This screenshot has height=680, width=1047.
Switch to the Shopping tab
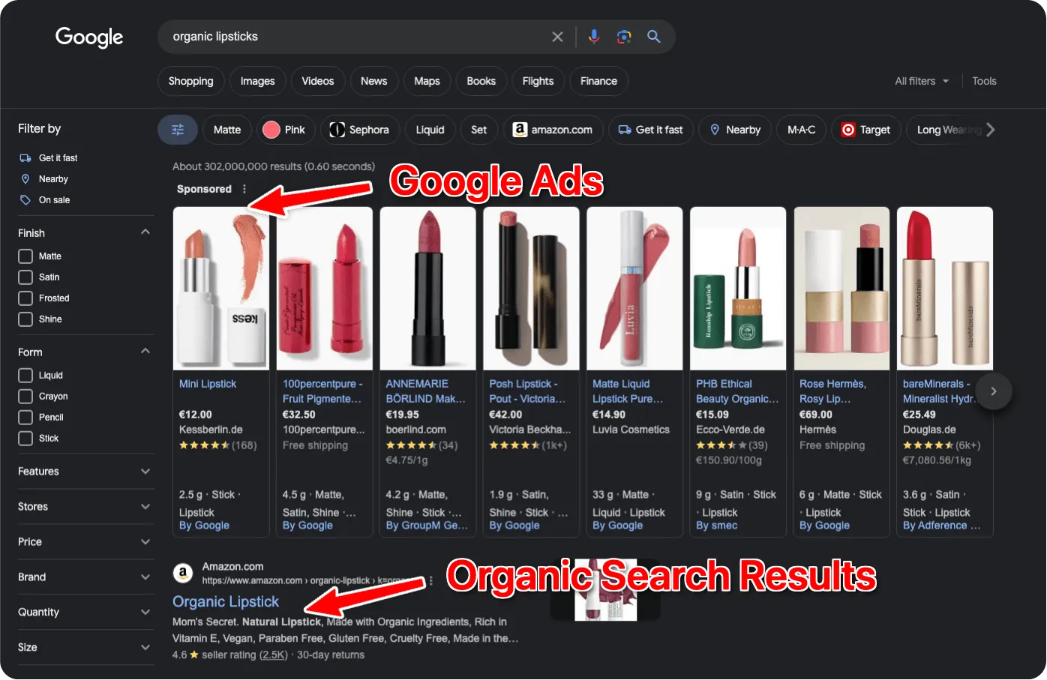pyautogui.click(x=190, y=81)
